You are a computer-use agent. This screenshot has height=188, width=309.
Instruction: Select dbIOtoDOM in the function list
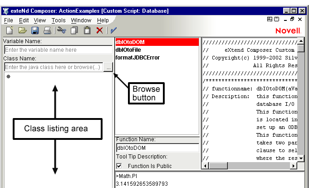(157, 42)
